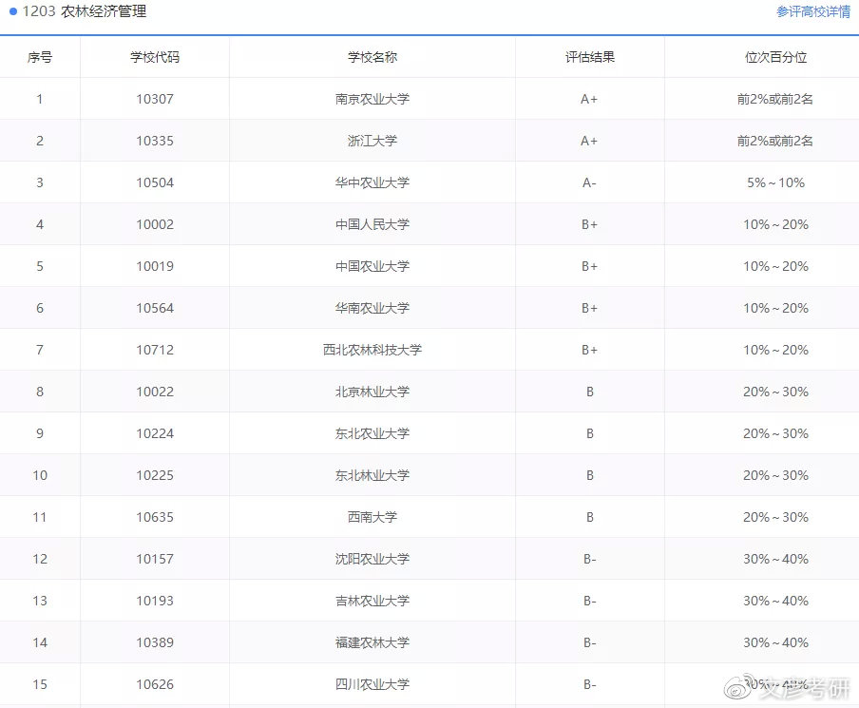Viewport: 859px width, 708px height.
Task: Click 10%~20% percentile for 华南农业大学
Action: (775, 308)
